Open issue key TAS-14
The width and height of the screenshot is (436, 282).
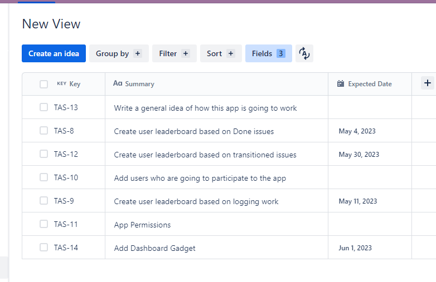click(66, 248)
